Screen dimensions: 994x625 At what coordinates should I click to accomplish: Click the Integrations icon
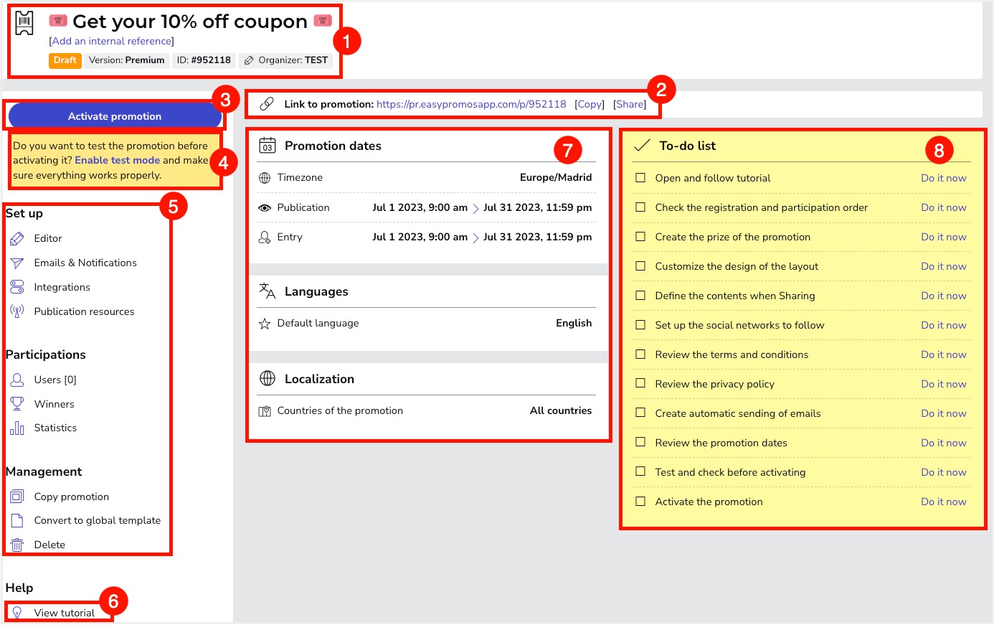coord(17,287)
